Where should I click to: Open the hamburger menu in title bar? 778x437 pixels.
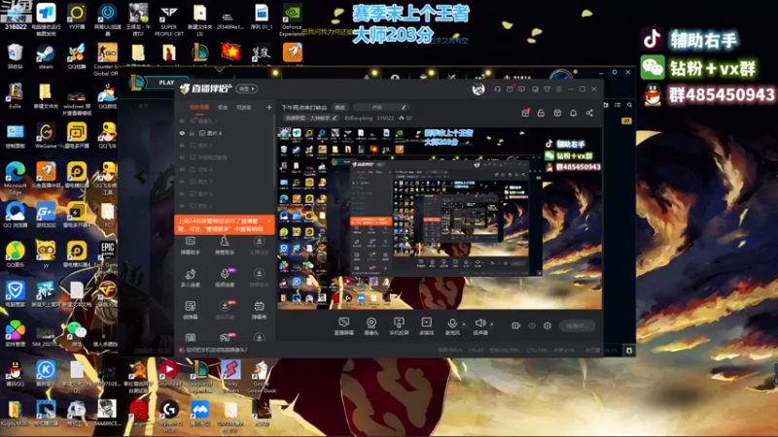click(558, 89)
